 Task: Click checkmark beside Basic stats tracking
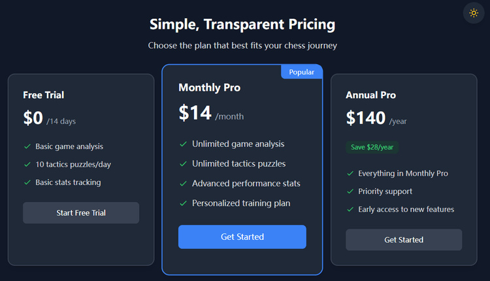pos(27,182)
